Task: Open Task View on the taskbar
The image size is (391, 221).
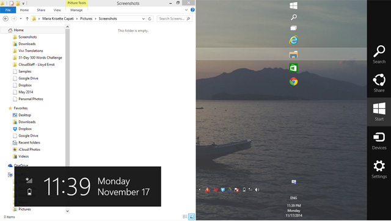Action: pyautogui.click(x=293, y=28)
